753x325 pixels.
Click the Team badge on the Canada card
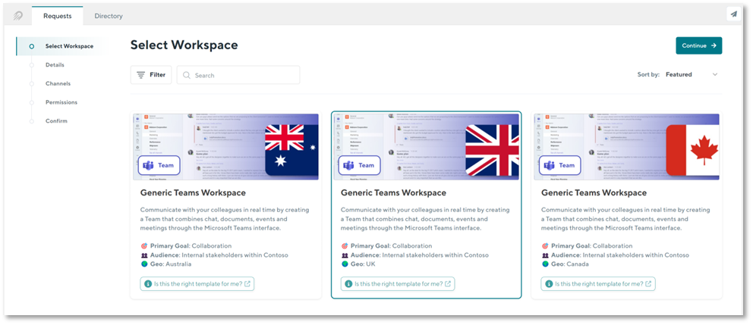[x=559, y=165]
